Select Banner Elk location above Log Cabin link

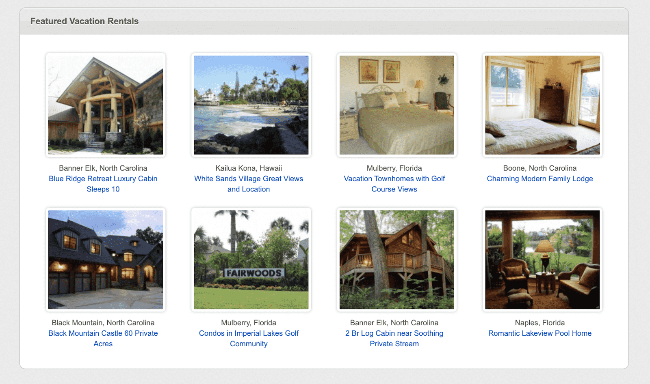point(394,322)
